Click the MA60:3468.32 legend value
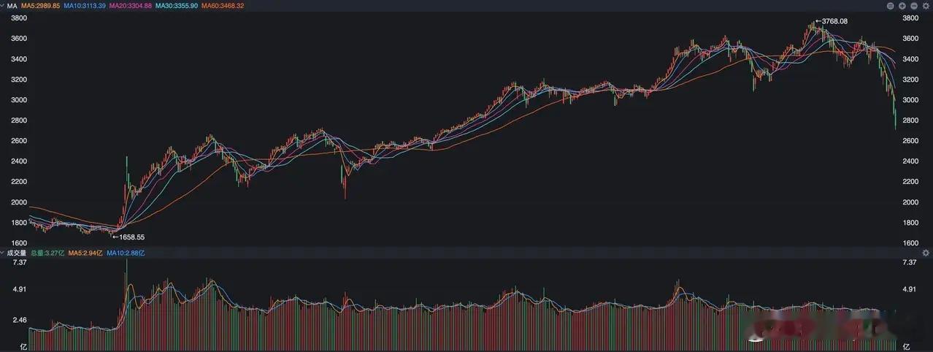This screenshot has width=933, height=352. tap(223, 5)
